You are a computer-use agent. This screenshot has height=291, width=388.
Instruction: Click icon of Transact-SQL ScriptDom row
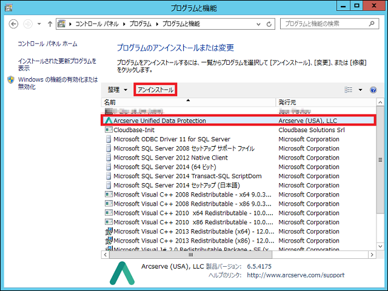click(x=109, y=176)
